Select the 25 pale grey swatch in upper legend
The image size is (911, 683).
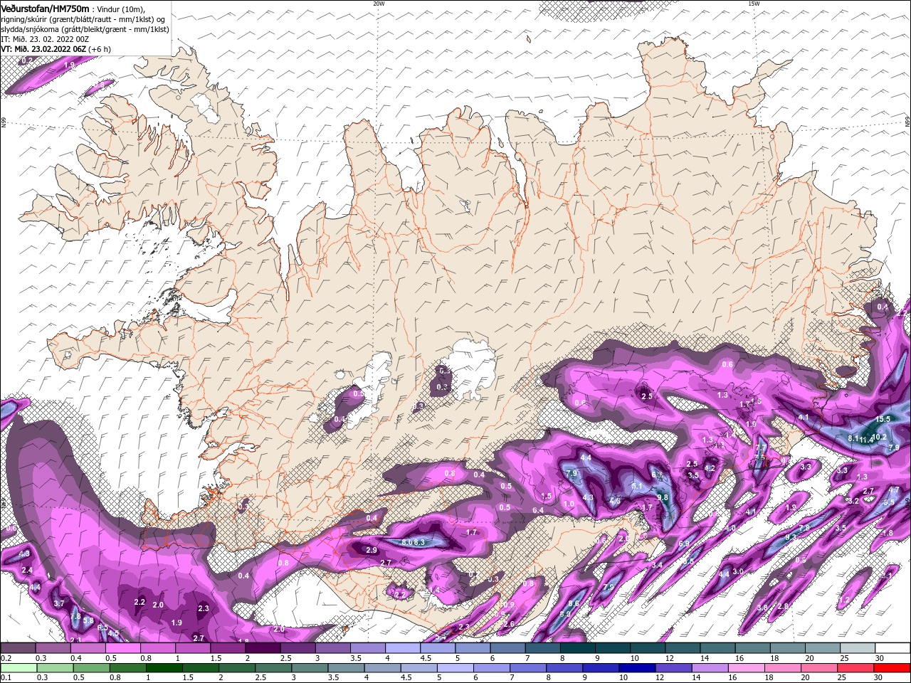point(858,648)
